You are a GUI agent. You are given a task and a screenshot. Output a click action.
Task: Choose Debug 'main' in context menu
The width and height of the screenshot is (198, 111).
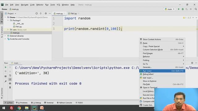click(162, 74)
